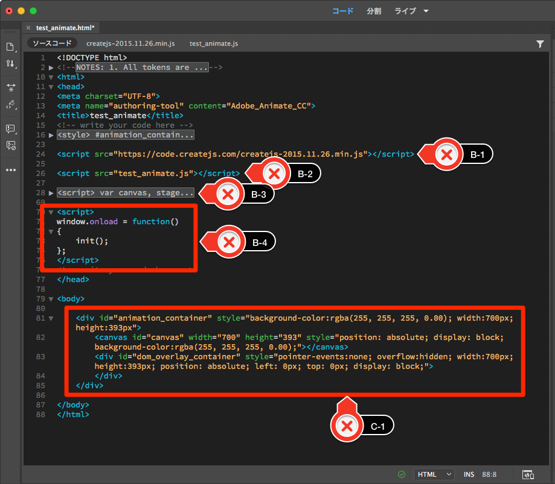Click the Expand All code icon
The width and height of the screenshot is (555, 484).
(x=10, y=88)
